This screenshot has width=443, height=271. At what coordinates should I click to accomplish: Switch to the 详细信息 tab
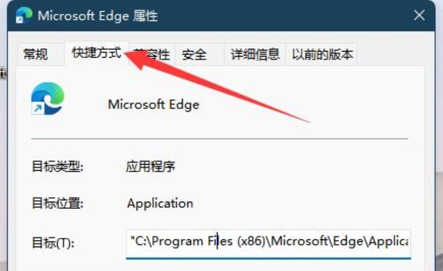[x=255, y=54]
